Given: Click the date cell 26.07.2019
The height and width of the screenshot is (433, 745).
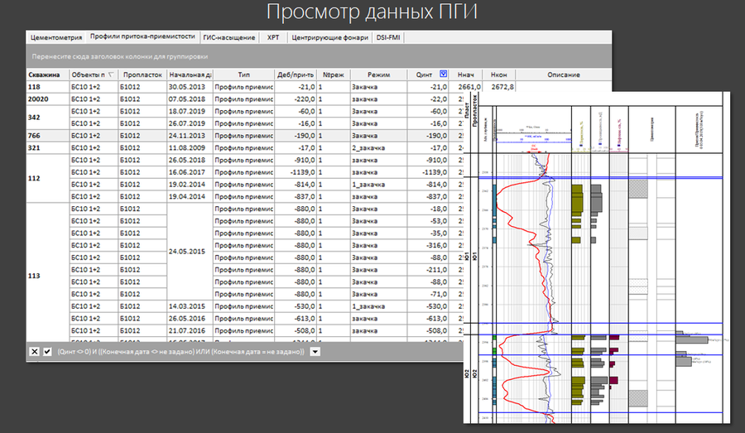Looking at the screenshot, I should (190, 123).
